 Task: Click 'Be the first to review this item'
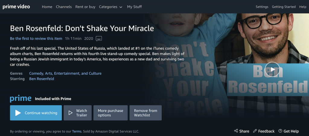click(36, 38)
